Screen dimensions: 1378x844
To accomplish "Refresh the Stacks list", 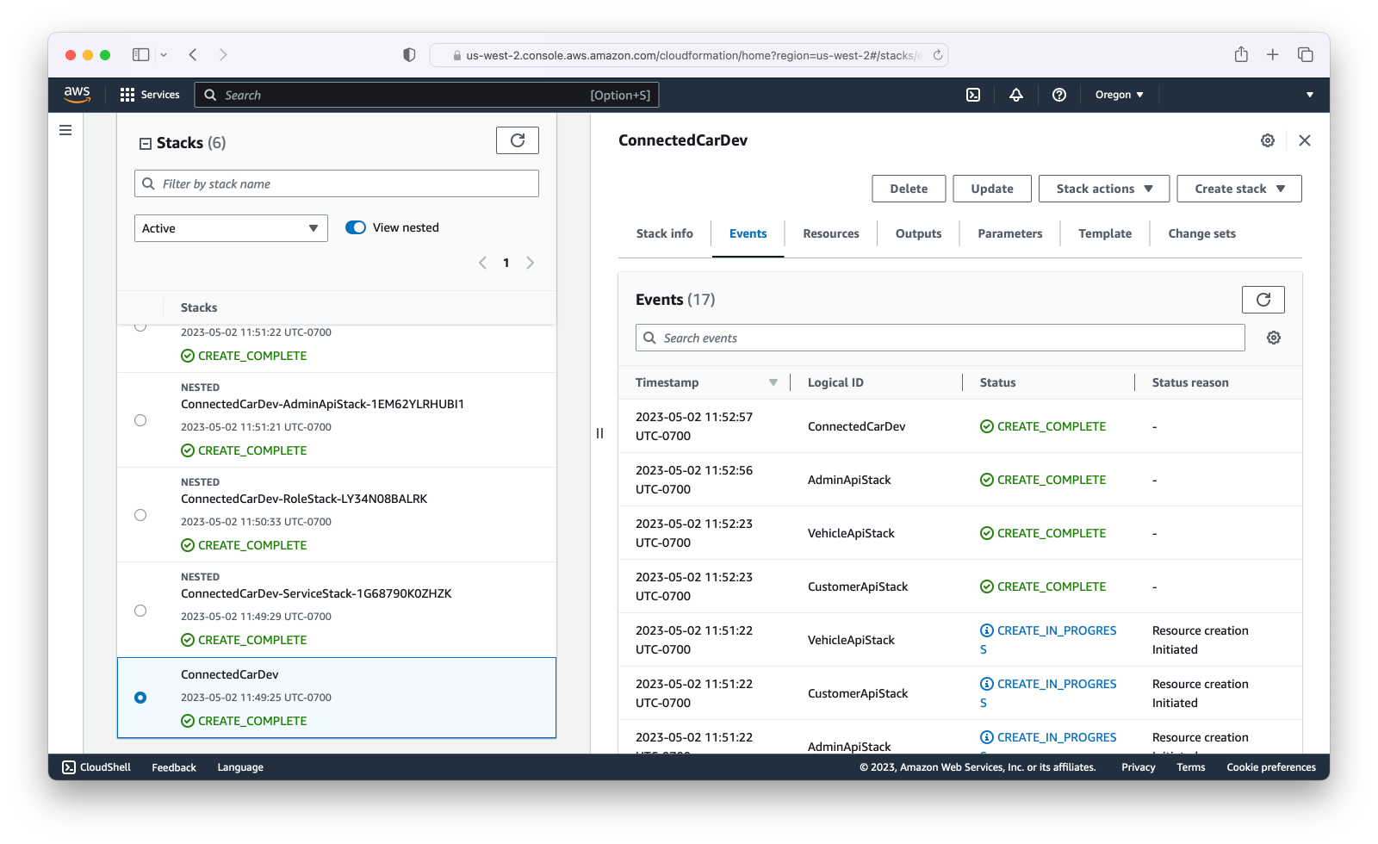I will pyautogui.click(x=518, y=140).
